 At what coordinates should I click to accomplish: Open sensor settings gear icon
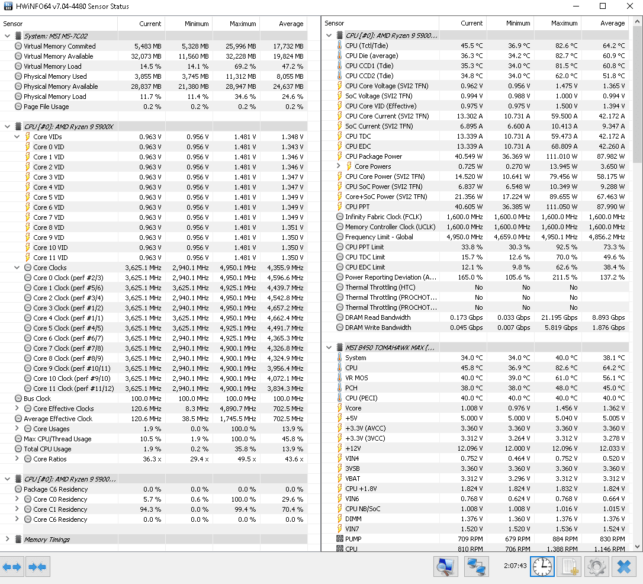pyautogui.click(x=597, y=567)
